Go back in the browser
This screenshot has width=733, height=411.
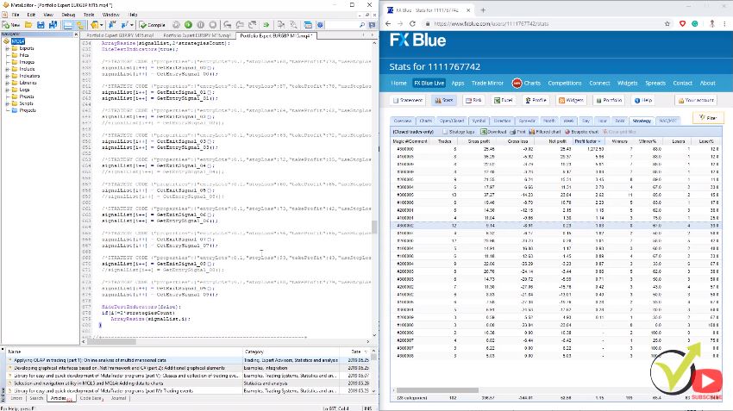coord(388,23)
